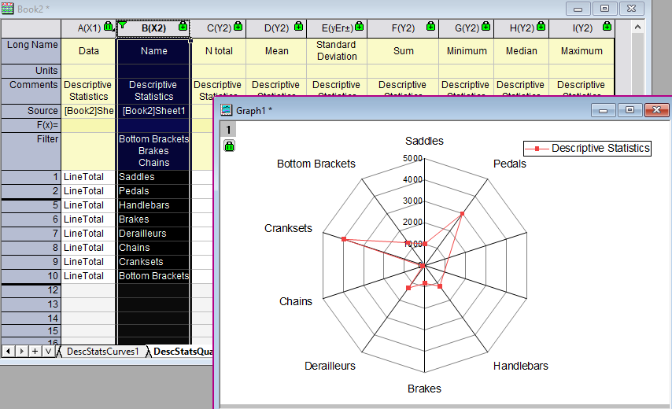Switch to the DescStatsCurves1 sheet tab
This screenshot has width=672, height=409.
[102, 352]
